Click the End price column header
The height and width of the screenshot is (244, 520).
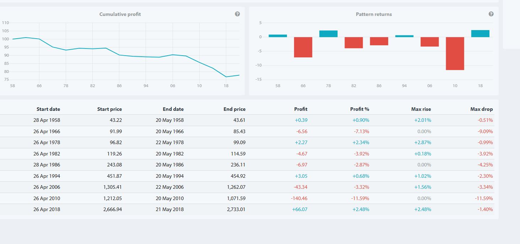point(234,109)
